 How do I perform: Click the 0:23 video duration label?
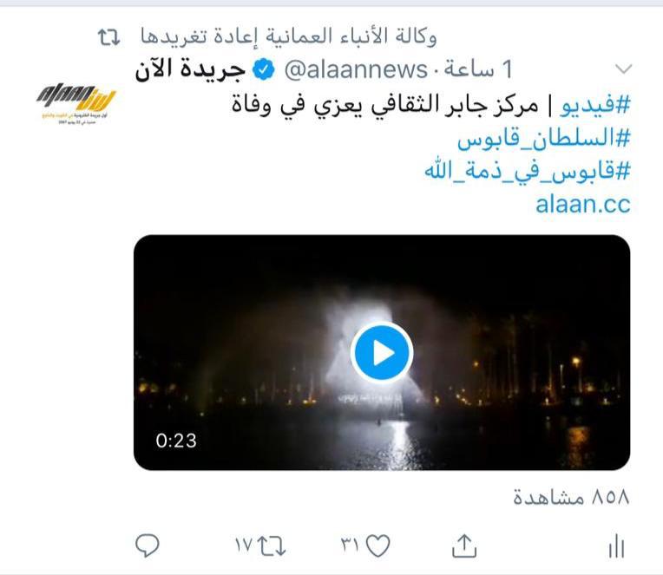tap(176, 441)
